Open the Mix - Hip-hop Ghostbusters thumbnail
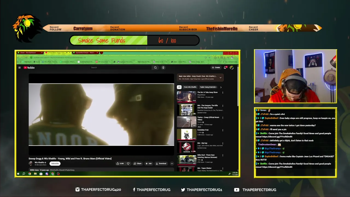The width and height of the screenshot is (350, 197). (x=186, y=147)
